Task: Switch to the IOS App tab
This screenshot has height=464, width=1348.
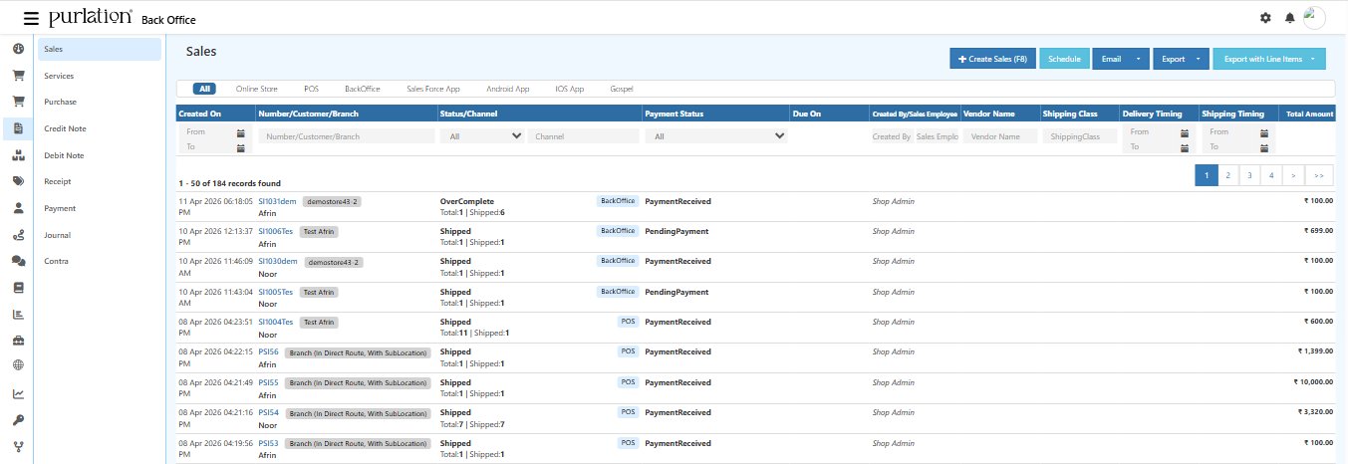Action: pyautogui.click(x=570, y=89)
